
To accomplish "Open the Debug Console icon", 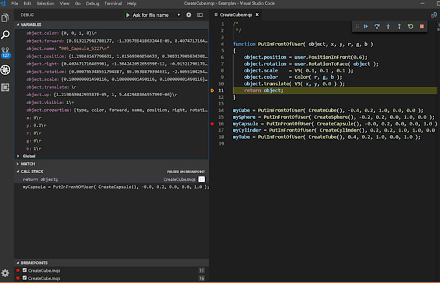I will 200,15.
